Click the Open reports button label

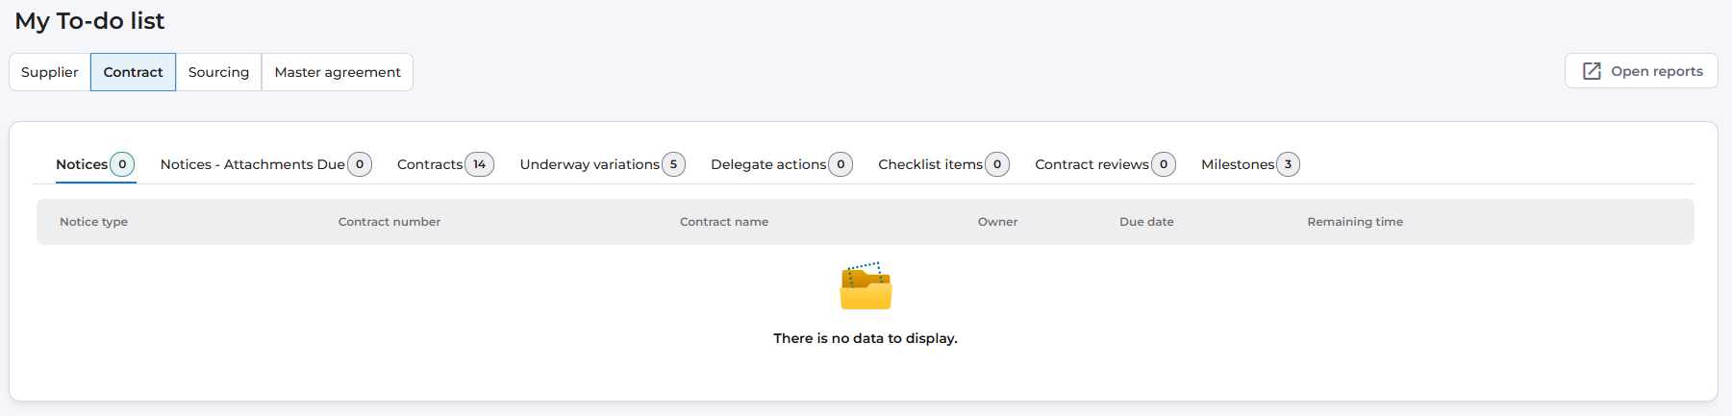(1656, 71)
